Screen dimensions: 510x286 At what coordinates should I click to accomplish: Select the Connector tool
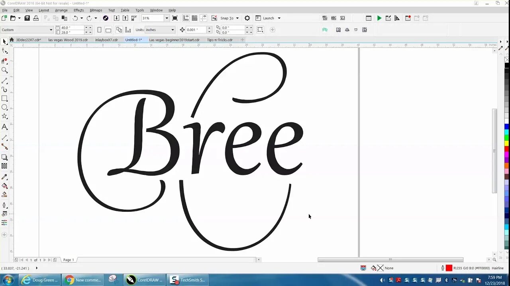[x=4, y=147]
